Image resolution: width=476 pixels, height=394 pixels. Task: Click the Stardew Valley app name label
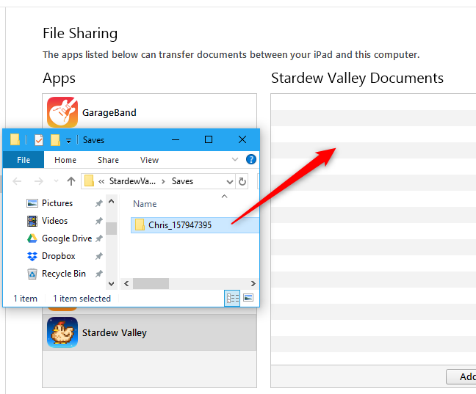coord(115,332)
